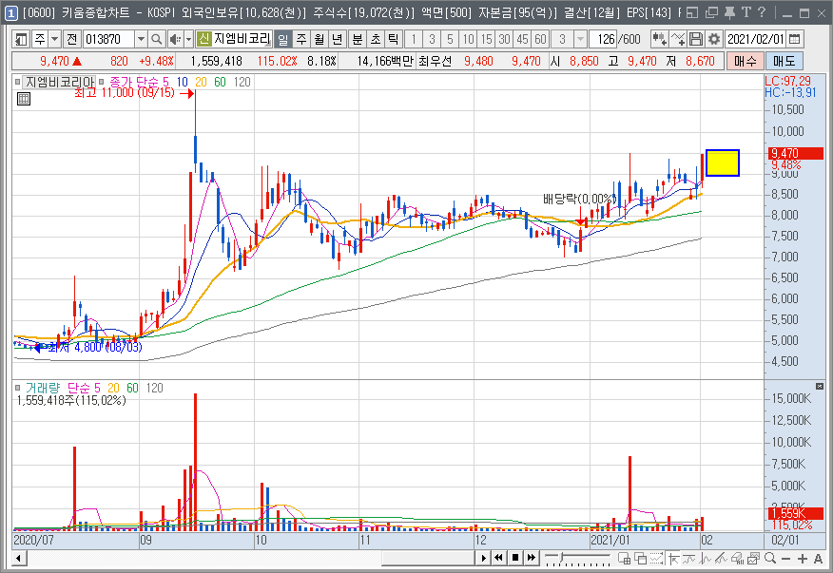Click the 거래량 volume legend label
The image size is (833, 573).
[43, 389]
